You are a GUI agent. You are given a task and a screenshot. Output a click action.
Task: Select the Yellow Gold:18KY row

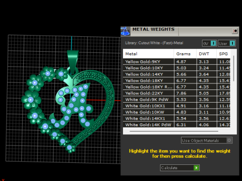click(176, 80)
